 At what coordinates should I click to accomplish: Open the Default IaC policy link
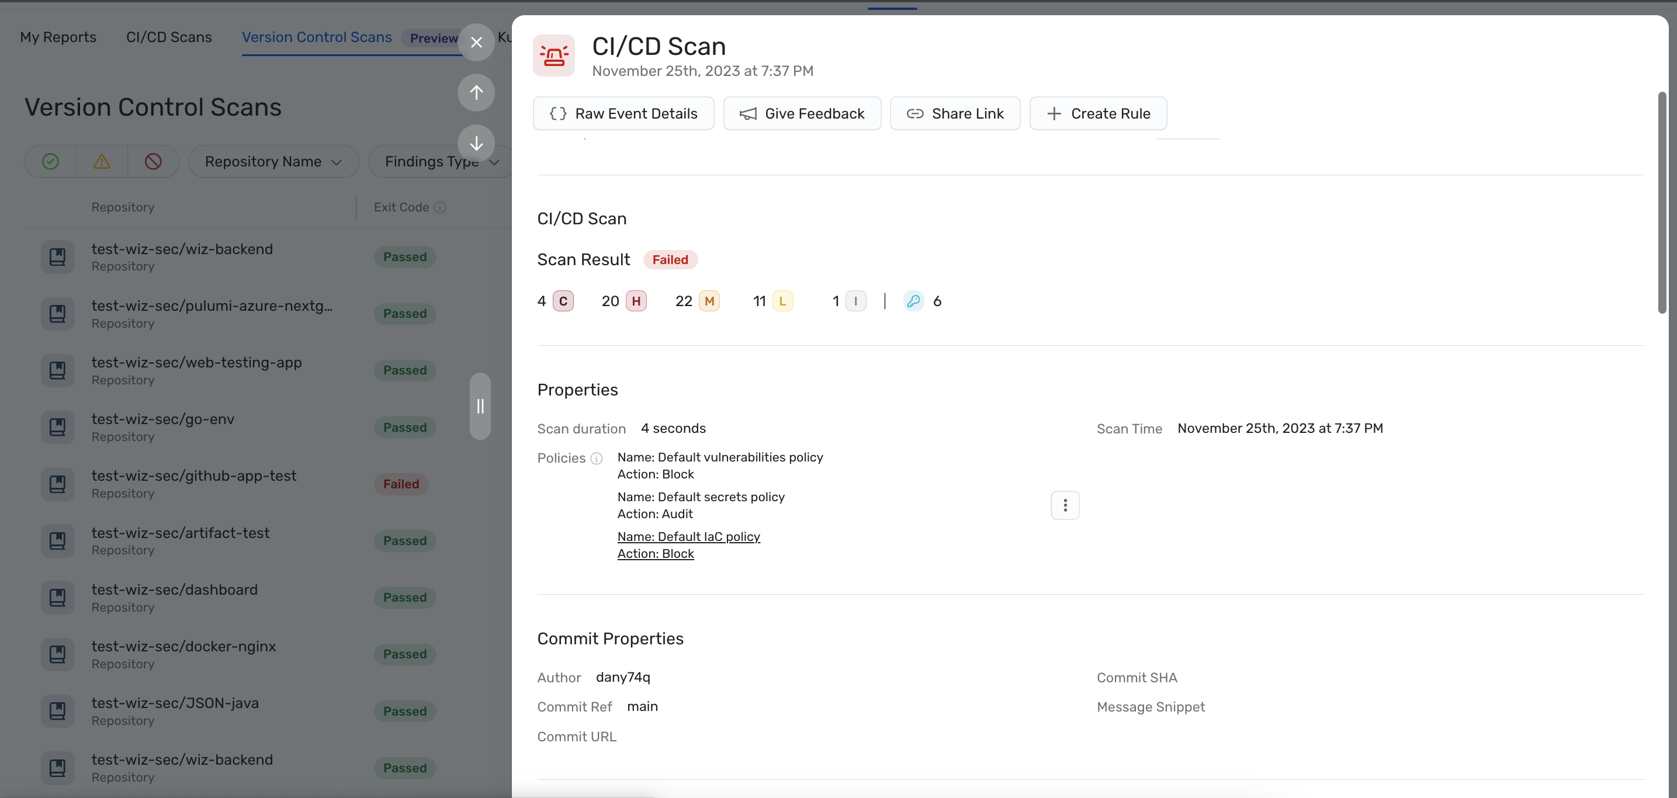[688, 536]
